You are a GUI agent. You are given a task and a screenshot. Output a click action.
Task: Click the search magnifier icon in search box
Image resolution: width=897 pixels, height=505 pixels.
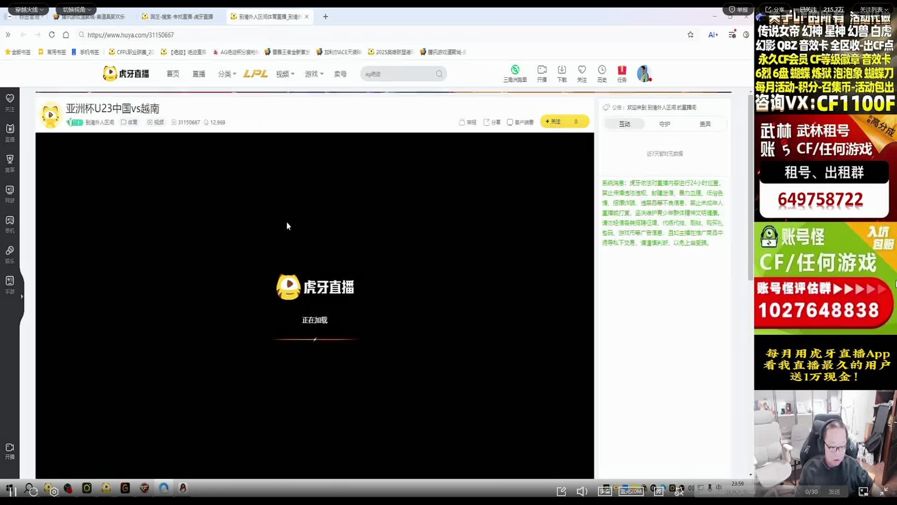(439, 74)
